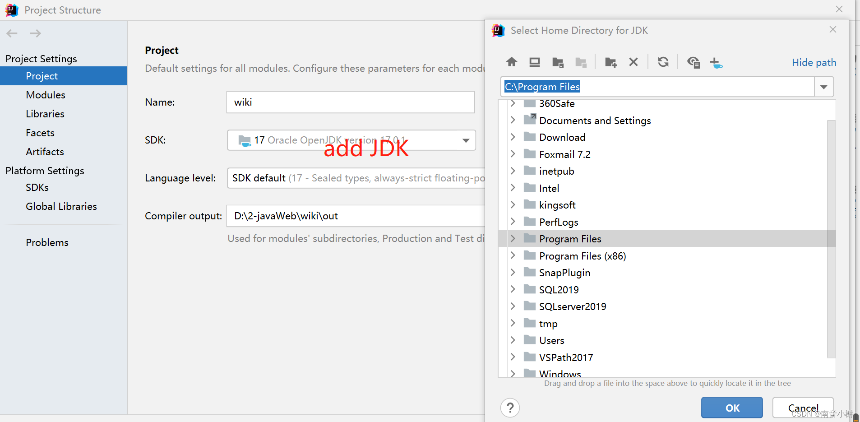860x422 pixels.
Task: Select the SQLserver2019 folder
Action: click(x=663, y=306)
